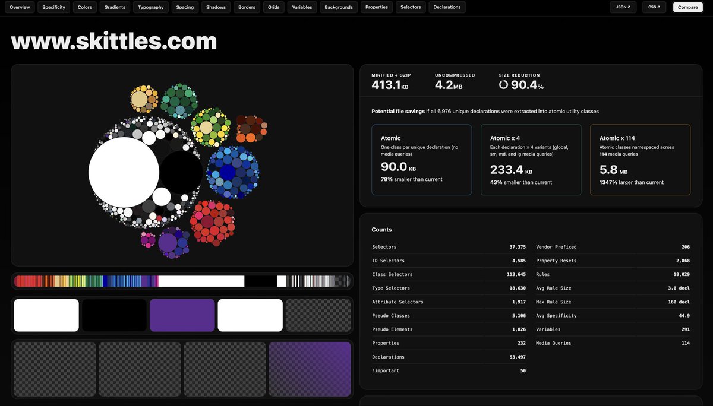Open the Overview tab

pyautogui.click(x=20, y=7)
